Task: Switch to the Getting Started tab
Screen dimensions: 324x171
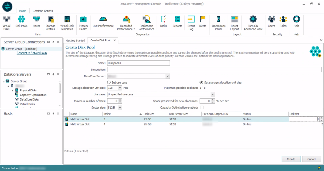Action: point(75,40)
